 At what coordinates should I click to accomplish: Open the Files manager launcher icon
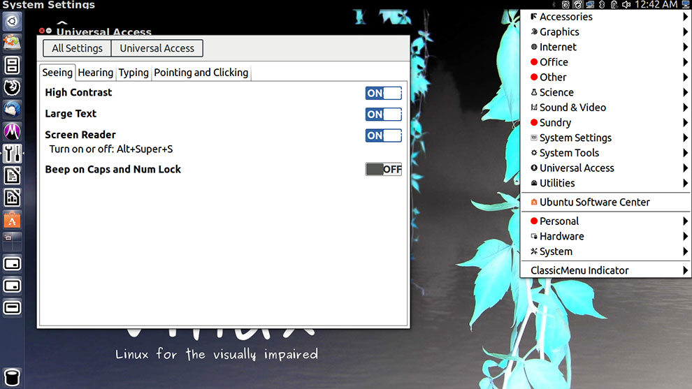click(x=12, y=65)
